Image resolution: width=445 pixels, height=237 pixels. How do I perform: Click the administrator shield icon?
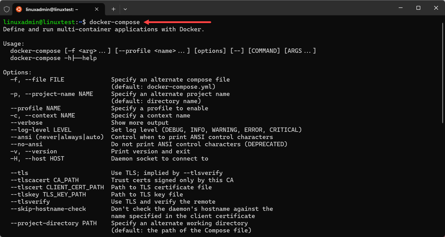(x=7, y=9)
